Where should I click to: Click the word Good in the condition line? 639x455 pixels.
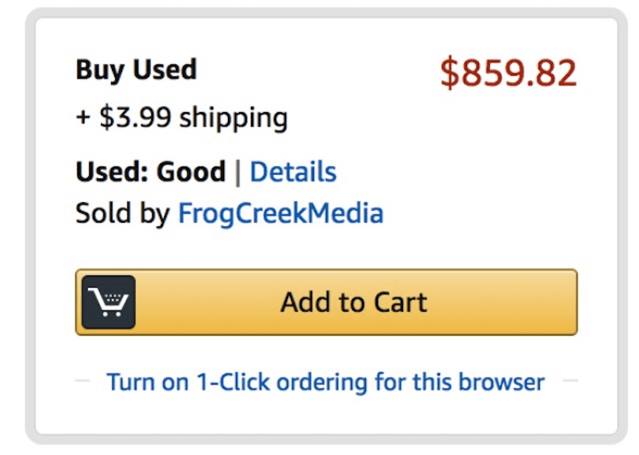pos(191,172)
